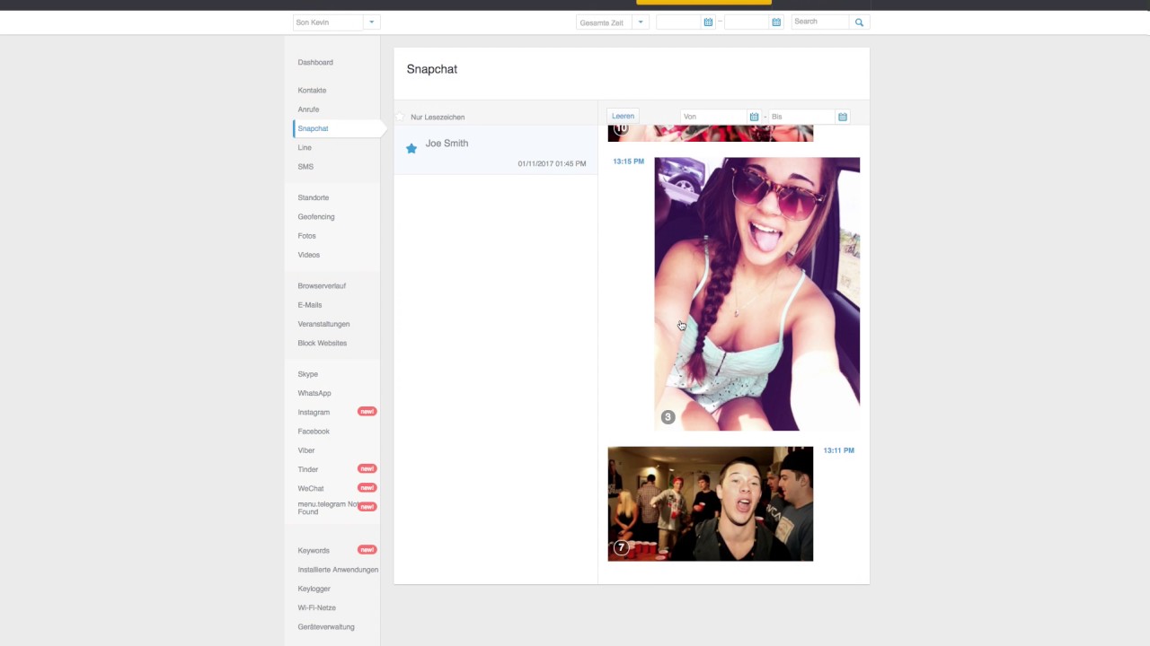Screen dimensions: 1150x646
Task: Click the top bar start date field
Action: point(678,22)
